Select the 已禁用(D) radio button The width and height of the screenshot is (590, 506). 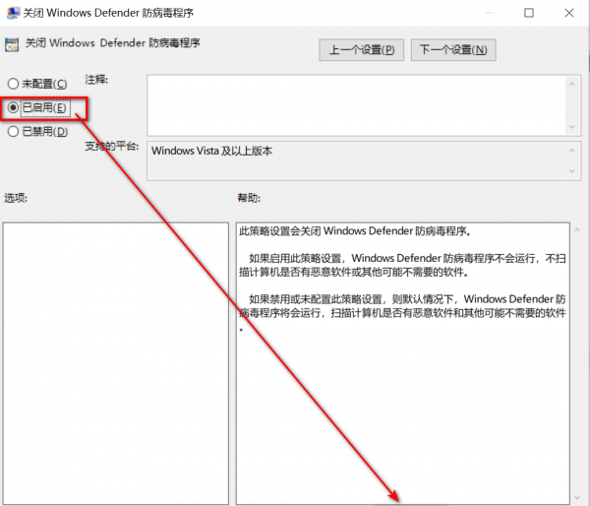[x=13, y=132]
